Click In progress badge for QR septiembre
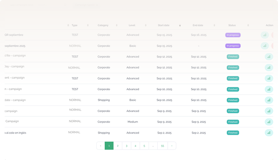Image resolution: width=278 pixels, height=160 pixels. (x=233, y=35)
